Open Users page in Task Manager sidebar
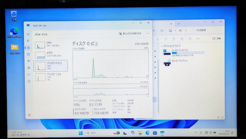Viewport: 246px width, 139px height. [28, 68]
